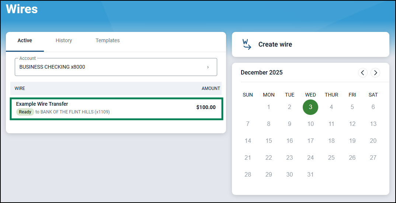Expand the Account chevron arrow
The width and height of the screenshot is (396, 203).
pos(208,67)
